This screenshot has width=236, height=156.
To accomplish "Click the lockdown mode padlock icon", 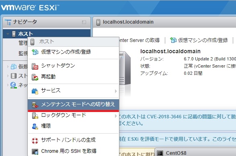I will pos(35,116).
